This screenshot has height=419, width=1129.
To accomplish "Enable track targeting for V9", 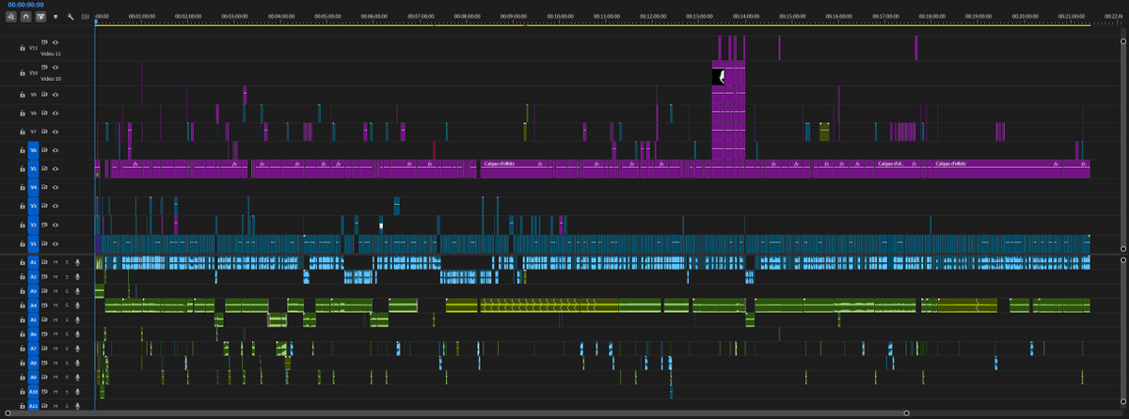I will click(33, 94).
